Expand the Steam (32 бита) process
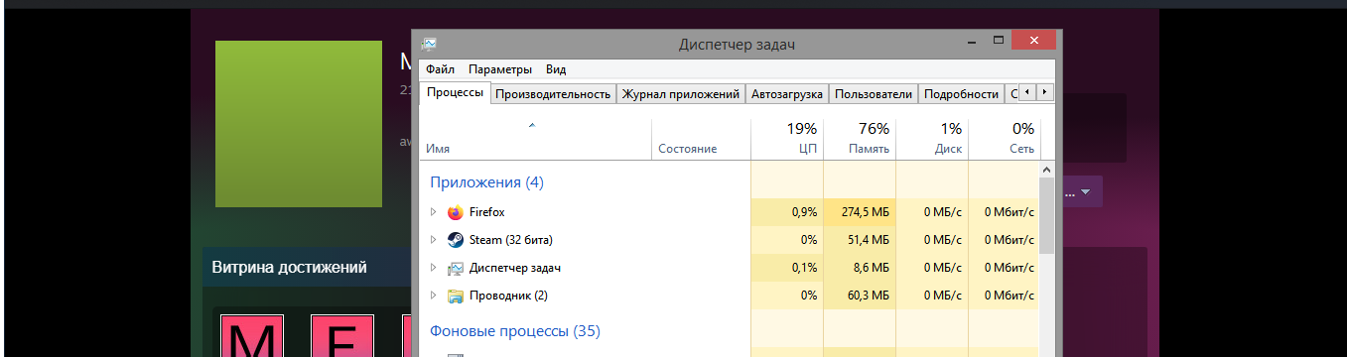Image resolution: width=1347 pixels, height=357 pixels. click(x=433, y=240)
